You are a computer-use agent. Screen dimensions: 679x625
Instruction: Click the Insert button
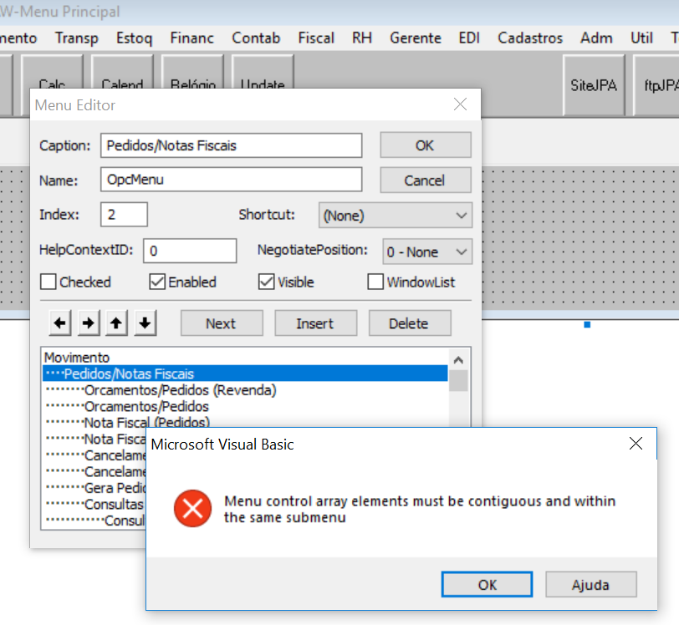(316, 323)
